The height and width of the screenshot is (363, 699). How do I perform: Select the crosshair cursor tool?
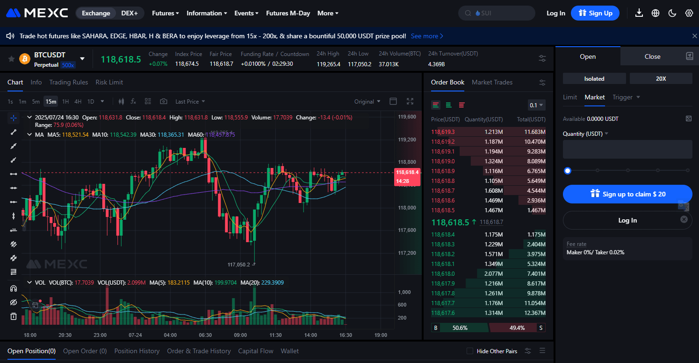14,118
